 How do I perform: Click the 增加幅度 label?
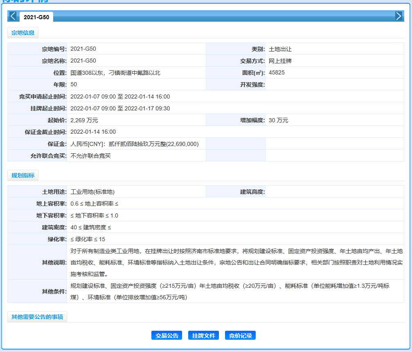coord(252,120)
